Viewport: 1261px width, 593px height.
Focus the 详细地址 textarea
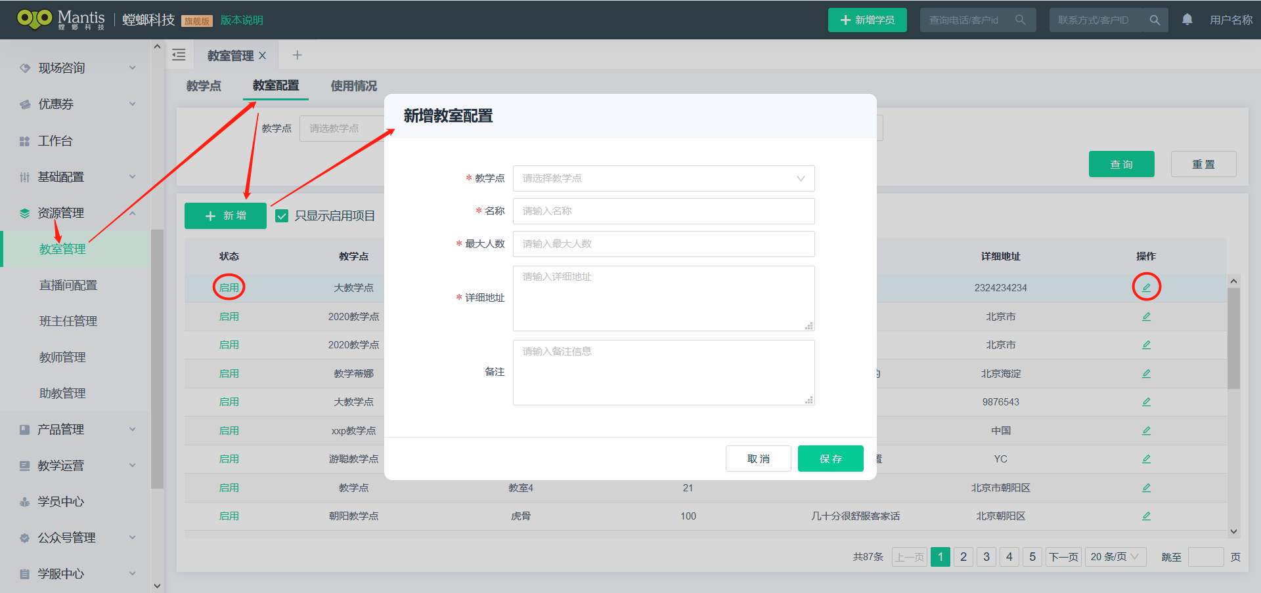tap(663, 298)
